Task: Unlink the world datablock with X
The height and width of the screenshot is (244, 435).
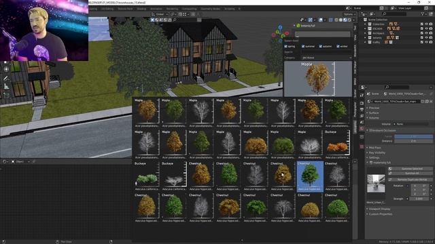Action: 431,102
